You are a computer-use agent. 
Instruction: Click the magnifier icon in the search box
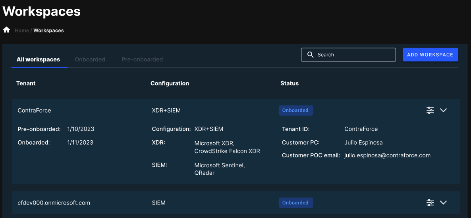coord(310,55)
